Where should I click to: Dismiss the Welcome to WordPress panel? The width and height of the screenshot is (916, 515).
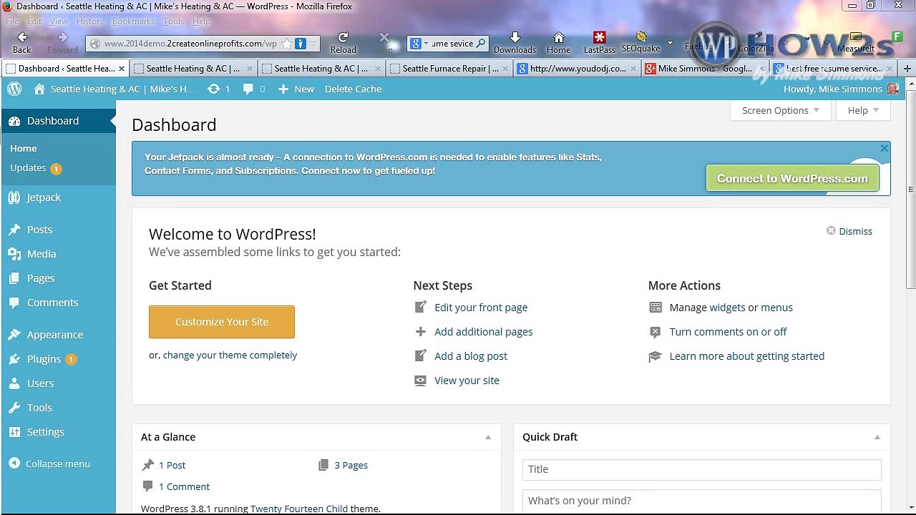[x=849, y=231]
